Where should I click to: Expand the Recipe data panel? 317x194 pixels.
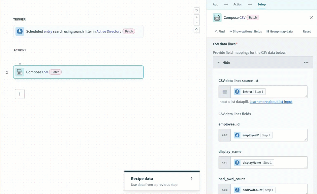[191, 179]
